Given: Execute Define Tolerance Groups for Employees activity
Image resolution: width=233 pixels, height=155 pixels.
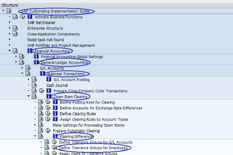Looking at the screenshot, I should (x=54, y=148).
